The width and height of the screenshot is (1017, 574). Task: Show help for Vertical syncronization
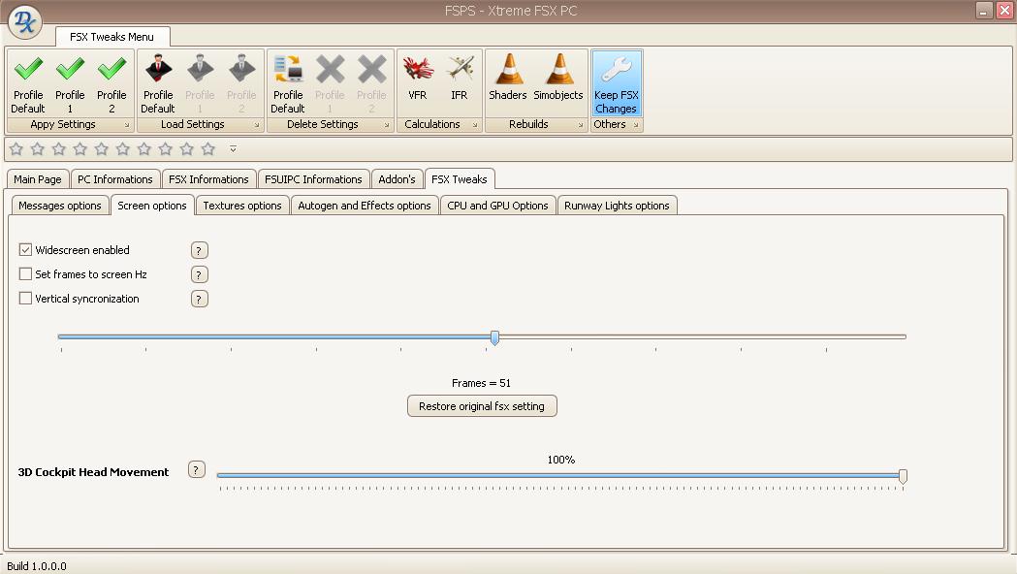(x=199, y=299)
